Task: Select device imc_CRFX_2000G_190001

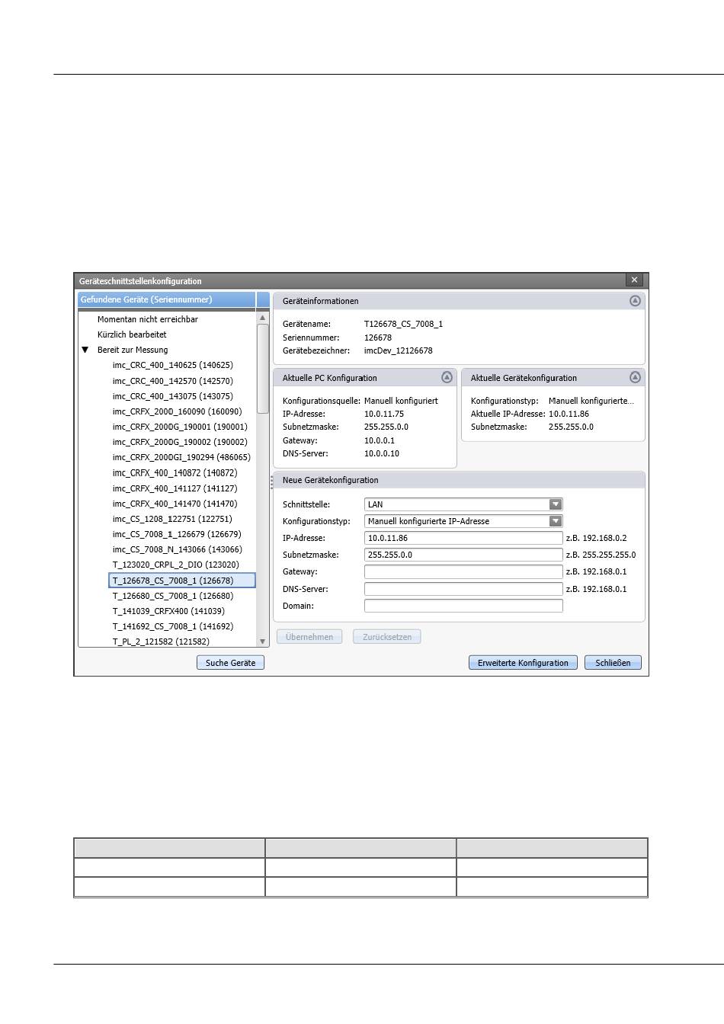Action: click(180, 427)
